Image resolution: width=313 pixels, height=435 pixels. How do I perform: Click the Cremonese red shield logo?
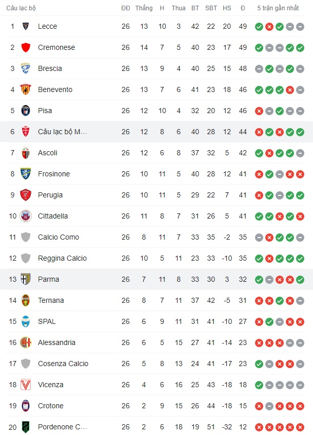[26, 47]
